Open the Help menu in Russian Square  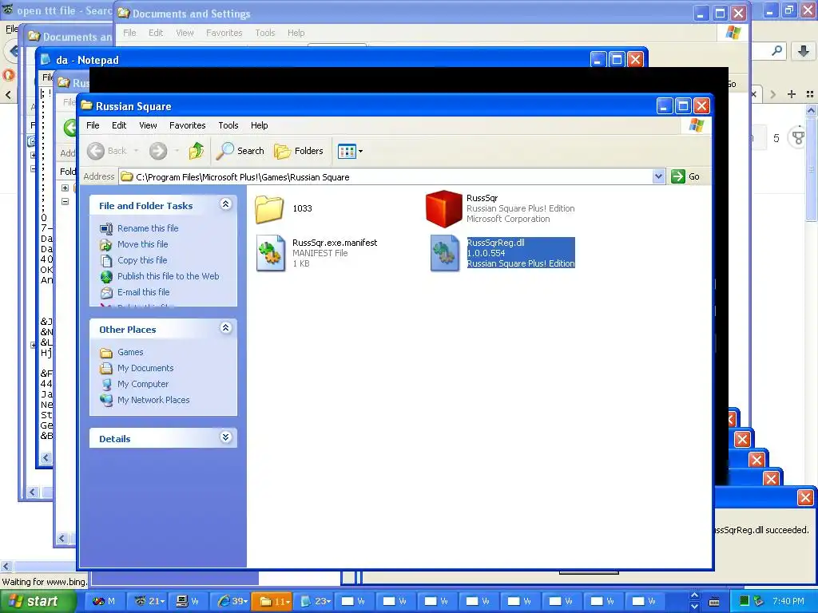260,125
